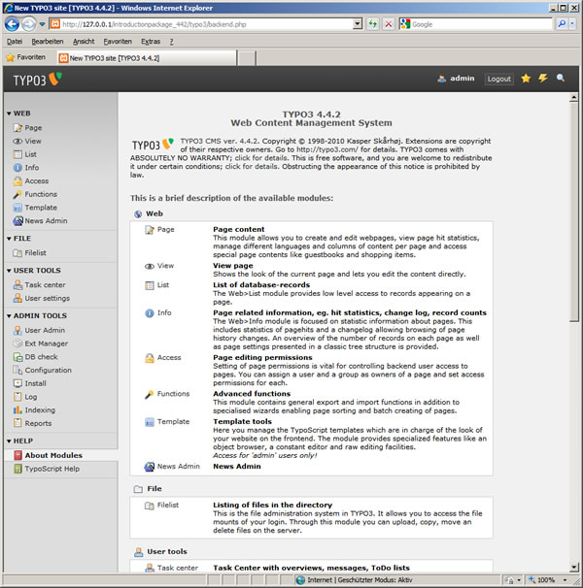This screenshot has height=588, width=583.
Task: Collapse the WEB module group
Action: tap(8, 114)
